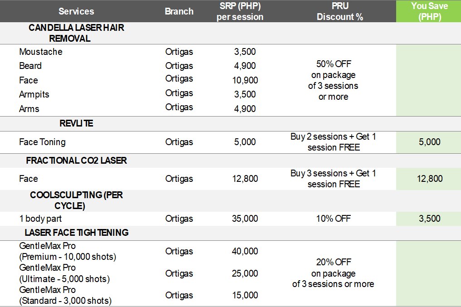Click the 12,800 SRP price value

point(245,179)
